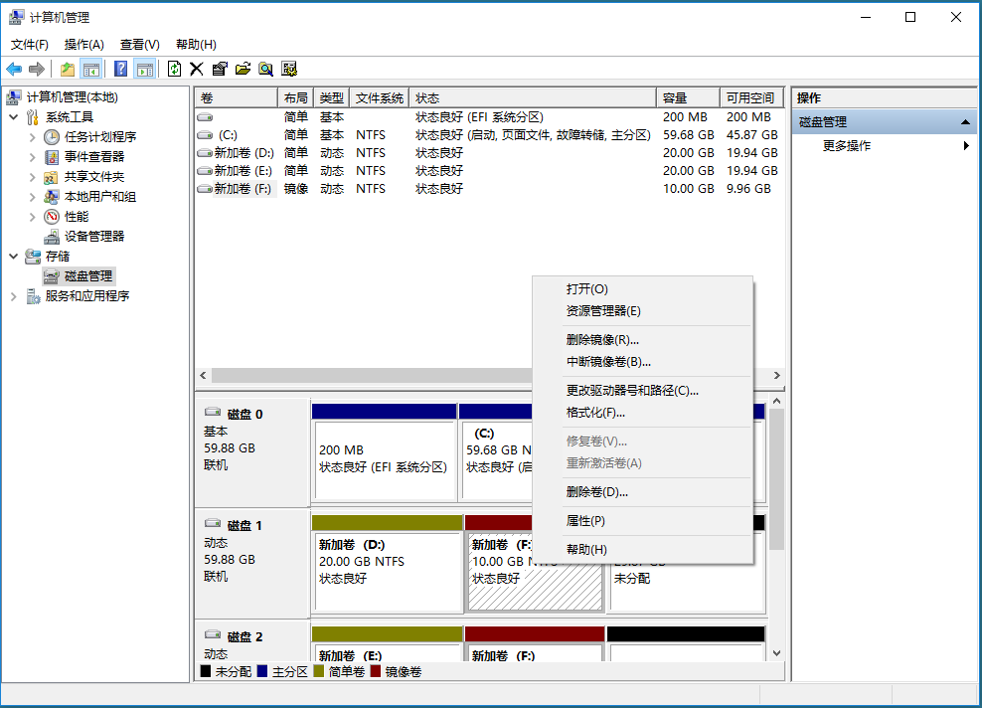Expand the 任务计划程序 tree node
Viewport: 982px width, 708px height.
point(33,137)
